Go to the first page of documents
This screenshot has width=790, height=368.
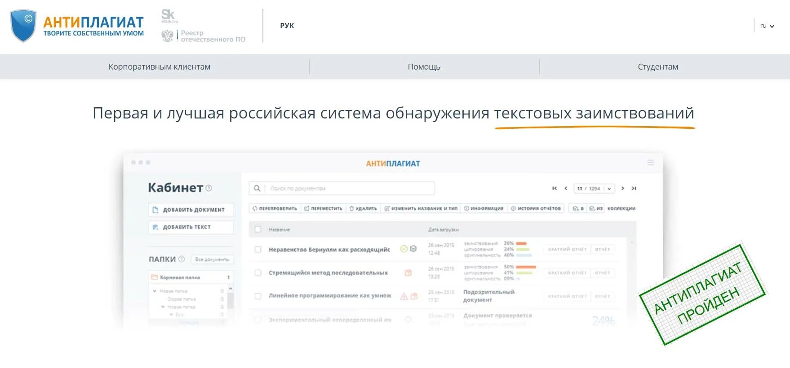tap(555, 188)
